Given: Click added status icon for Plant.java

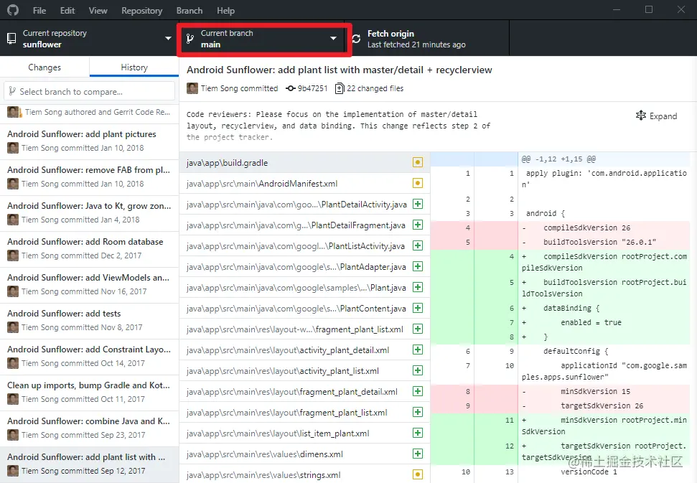Looking at the screenshot, I should 417,287.
